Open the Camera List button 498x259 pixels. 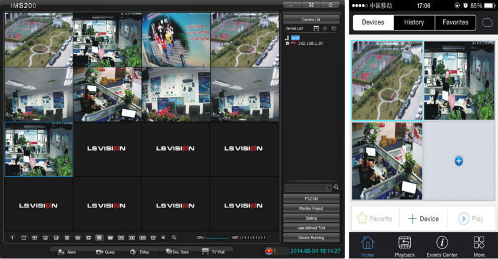click(311, 19)
